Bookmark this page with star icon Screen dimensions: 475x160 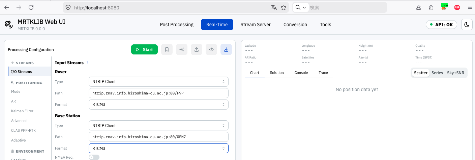[x=284, y=7]
